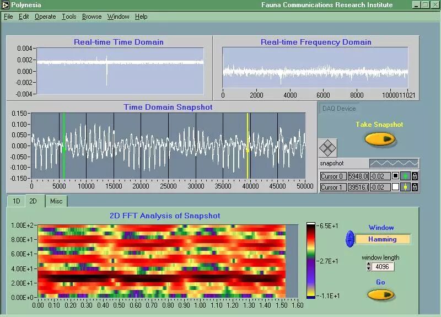Open Cursor 1 yellow style icon
441x317 pixels.
[405, 187]
